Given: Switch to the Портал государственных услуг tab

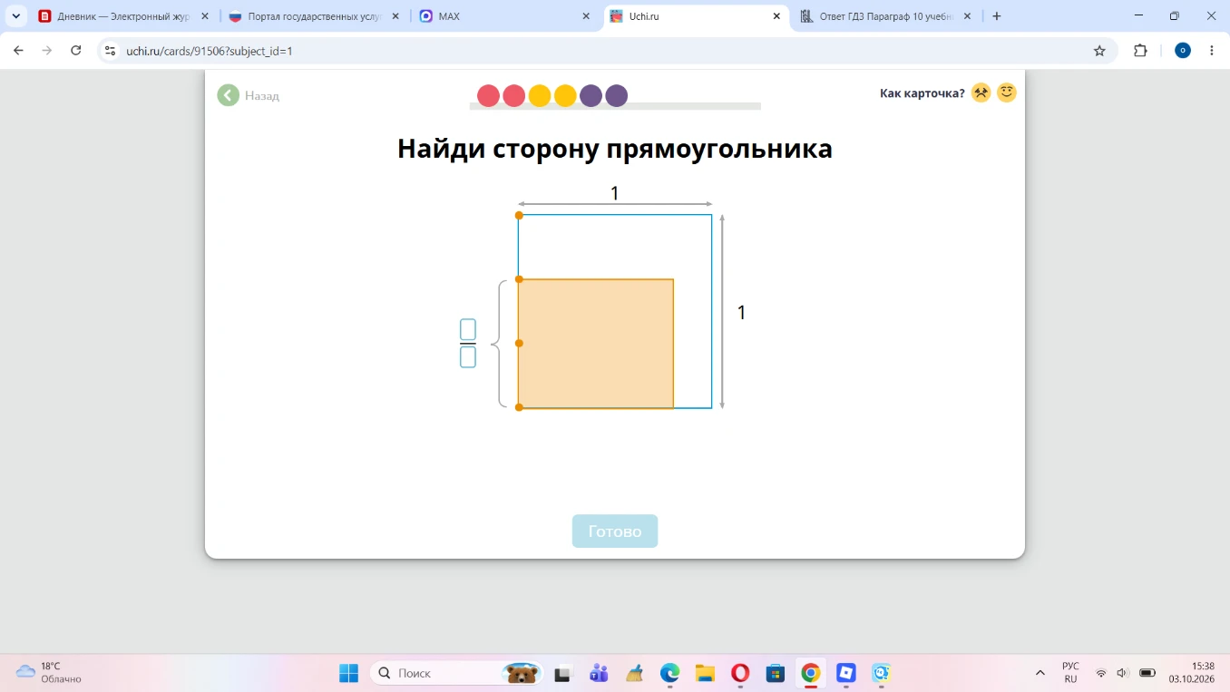Looking at the screenshot, I should click(x=314, y=16).
